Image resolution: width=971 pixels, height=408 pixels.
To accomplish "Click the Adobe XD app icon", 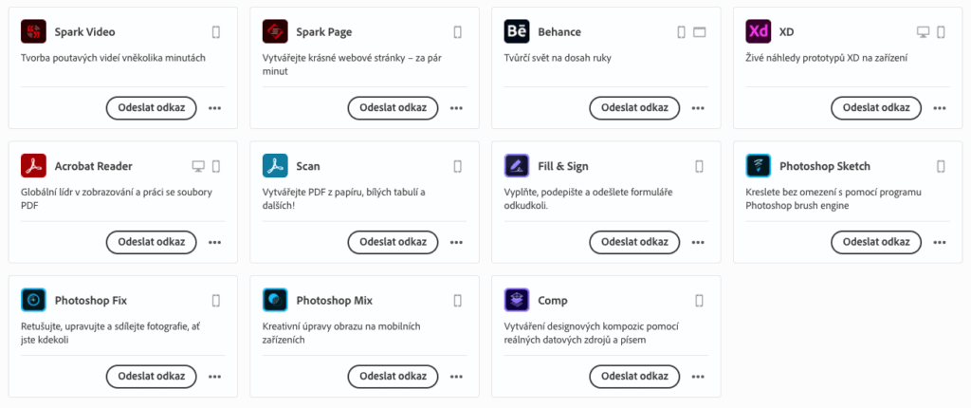I will click(759, 32).
